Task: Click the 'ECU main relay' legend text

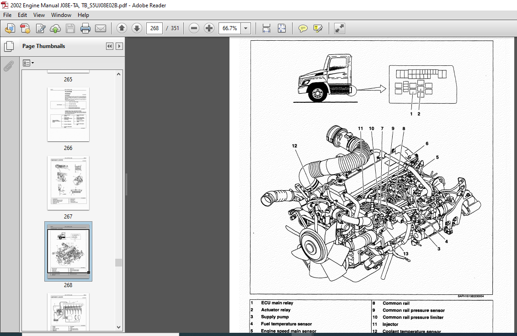Action: click(277, 303)
